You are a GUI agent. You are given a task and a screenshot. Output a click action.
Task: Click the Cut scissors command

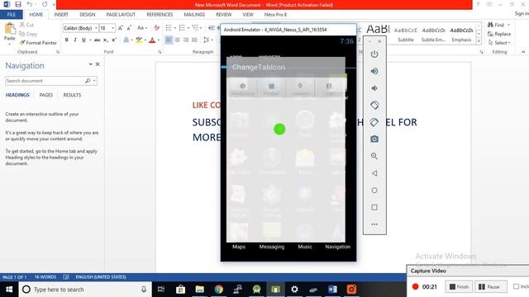click(26, 25)
